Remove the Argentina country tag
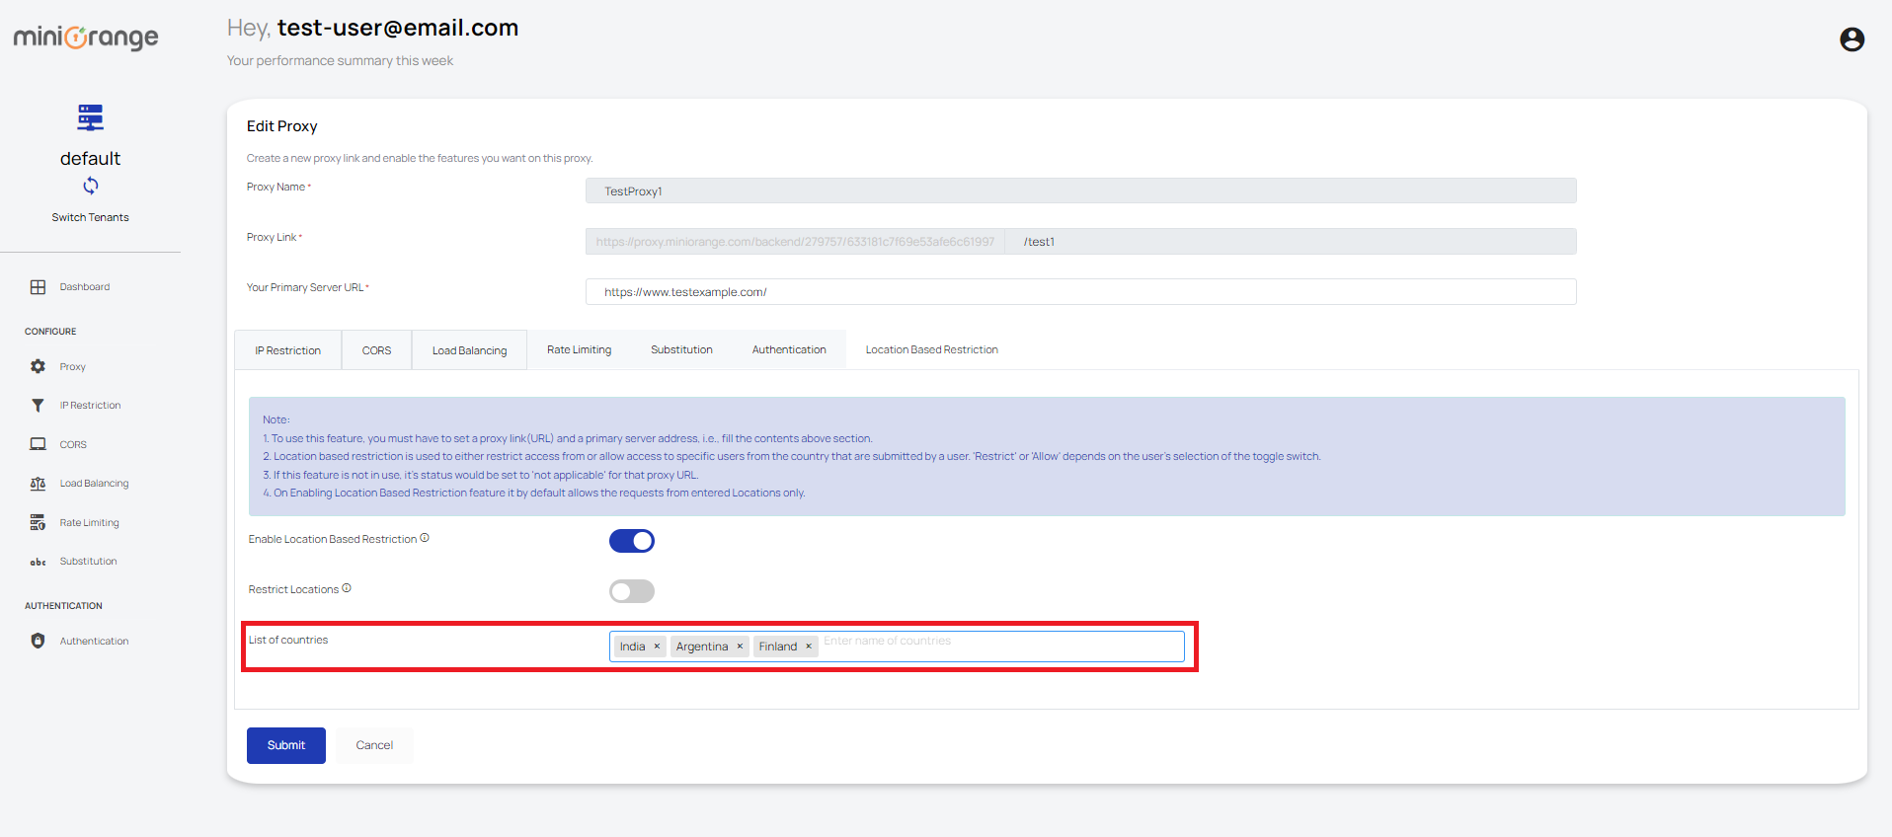This screenshot has height=837, width=1892. [x=740, y=647]
